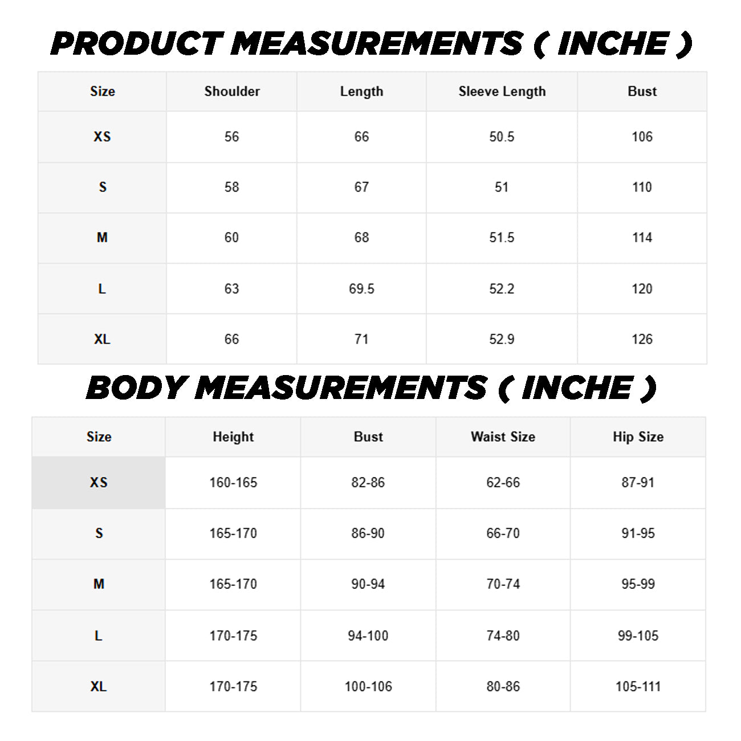Select the 100-106 bust range cell
Image resolution: width=741 pixels, height=741 pixels.
pyautogui.click(x=368, y=686)
